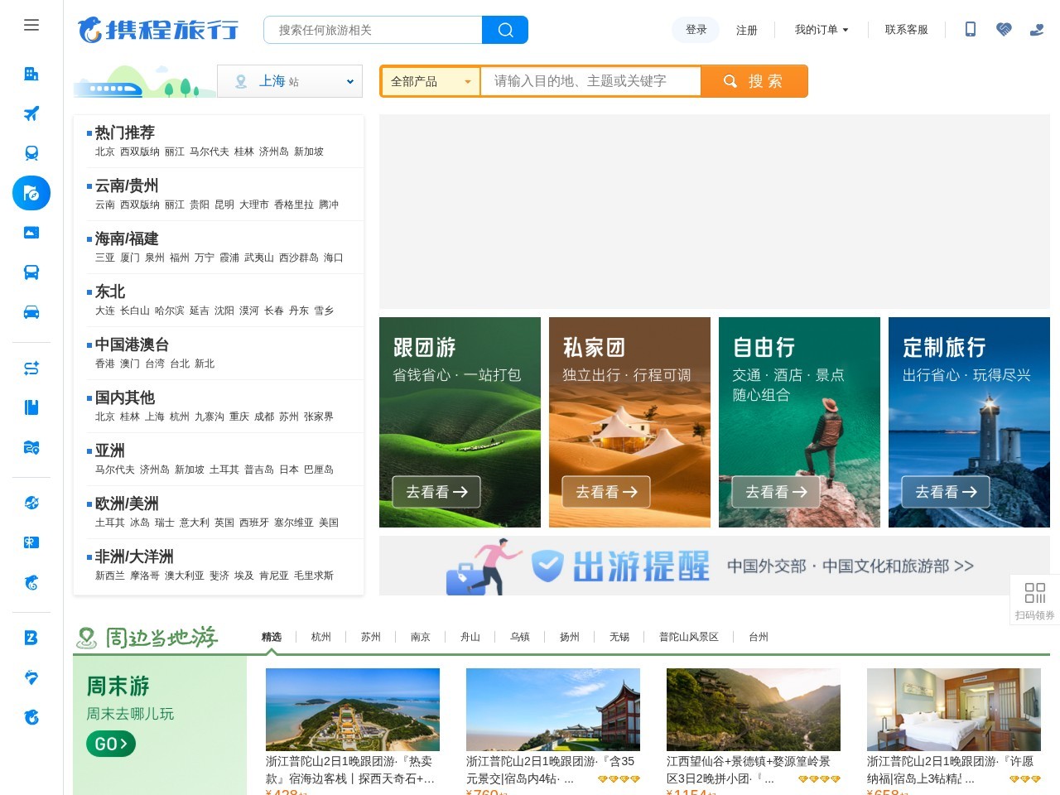Select the 普陀山风景区 tab
The width and height of the screenshot is (1060, 795).
pyautogui.click(x=688, y=637)
